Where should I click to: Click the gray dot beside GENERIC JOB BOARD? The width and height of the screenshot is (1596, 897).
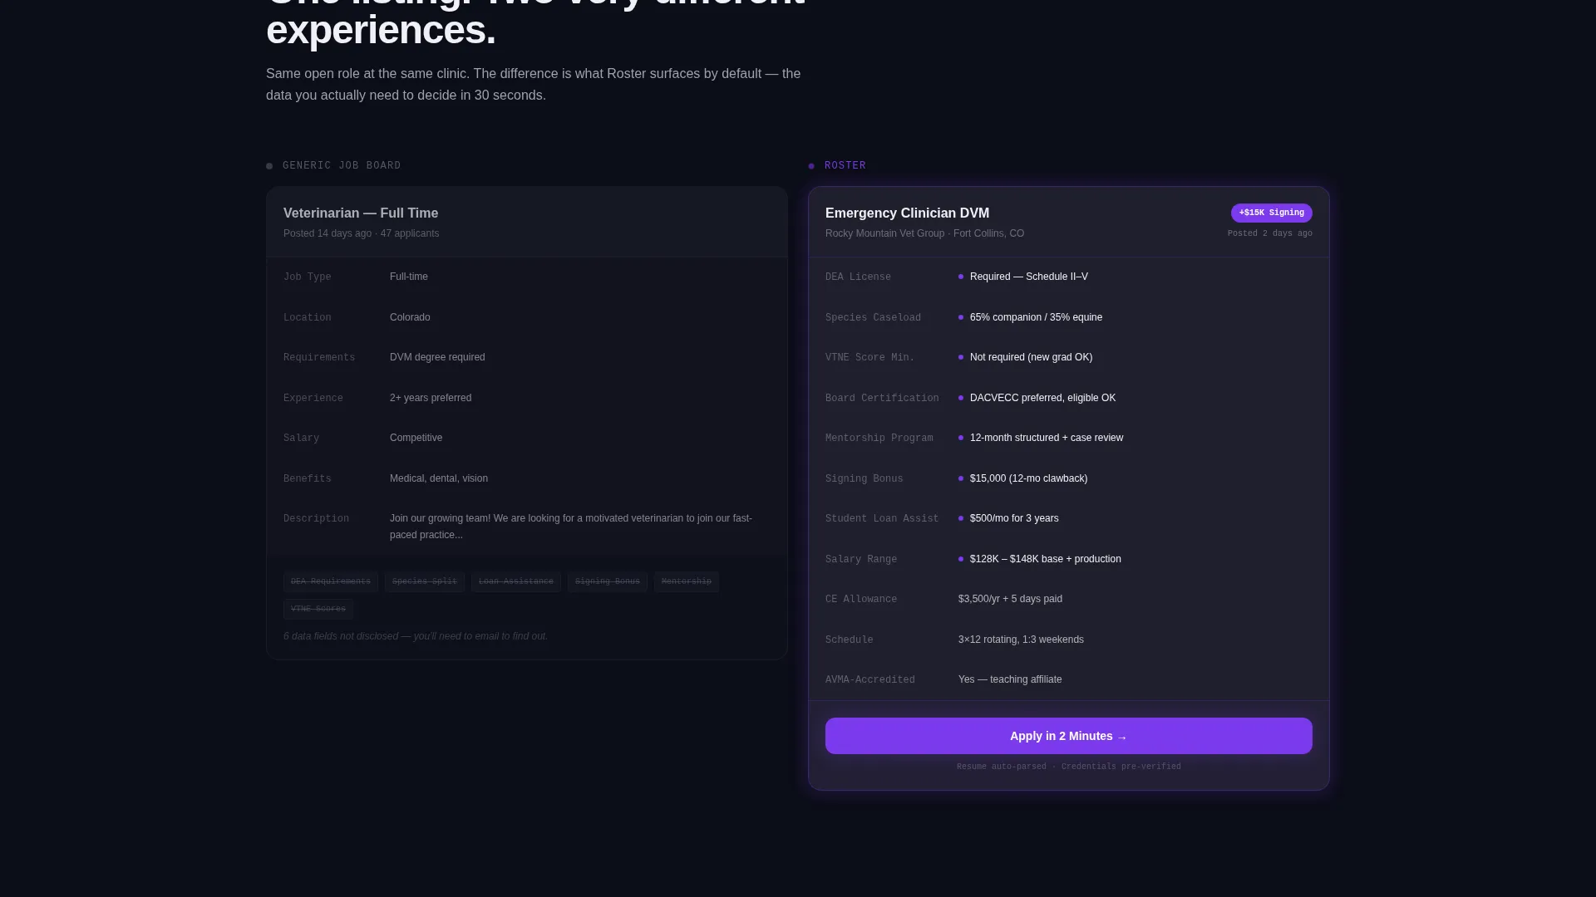pyautogui.click(x=269, y=166)
